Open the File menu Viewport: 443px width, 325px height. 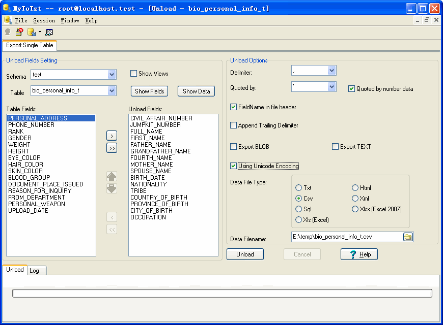click(x=21, y=21)
